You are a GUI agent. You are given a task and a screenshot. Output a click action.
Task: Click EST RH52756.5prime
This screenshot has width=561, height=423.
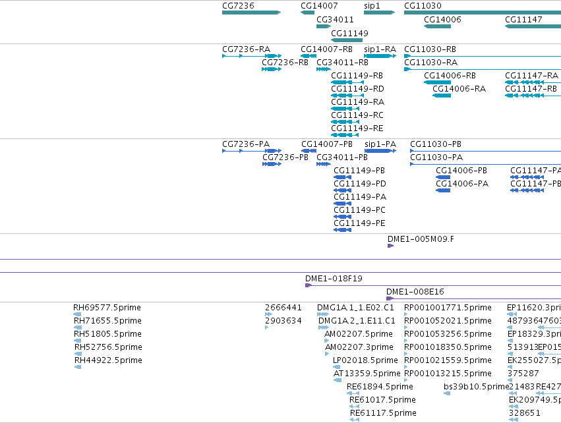[x=108, y=347]
